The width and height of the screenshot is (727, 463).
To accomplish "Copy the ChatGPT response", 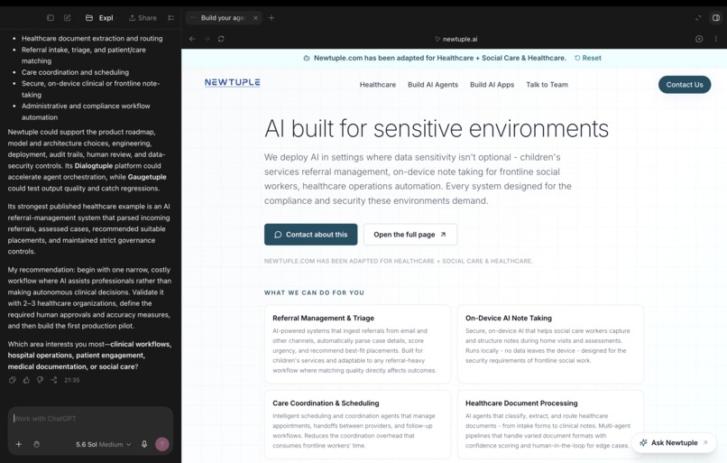I will click(x=13, y=380).
